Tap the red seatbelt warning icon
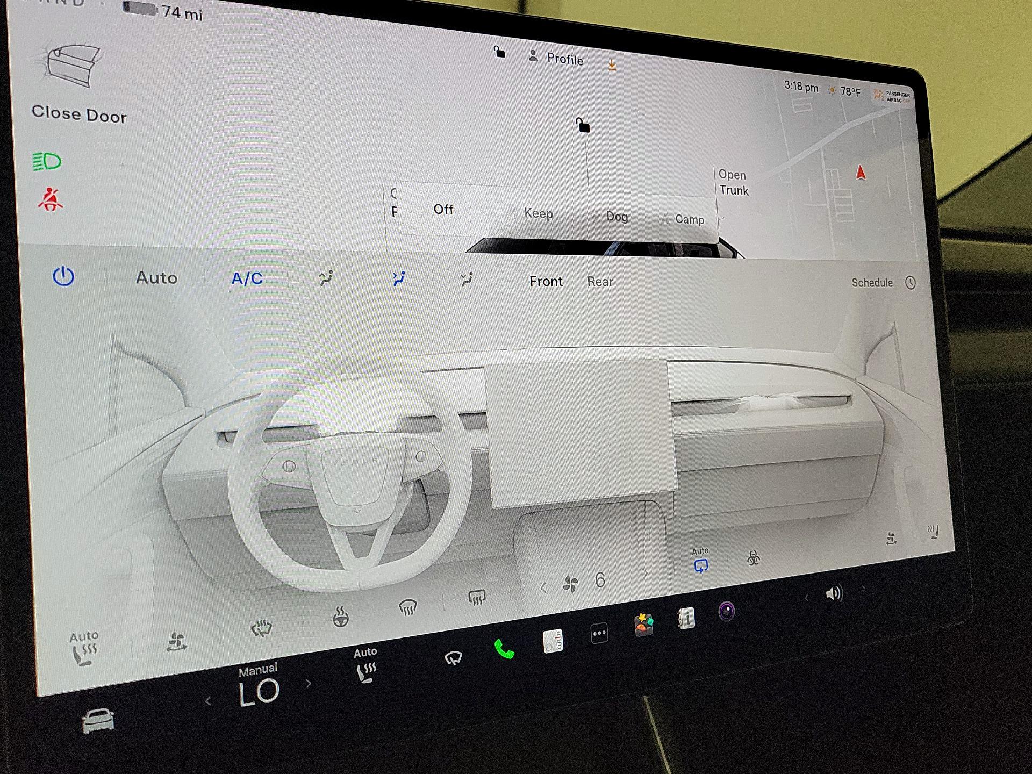 51,199
